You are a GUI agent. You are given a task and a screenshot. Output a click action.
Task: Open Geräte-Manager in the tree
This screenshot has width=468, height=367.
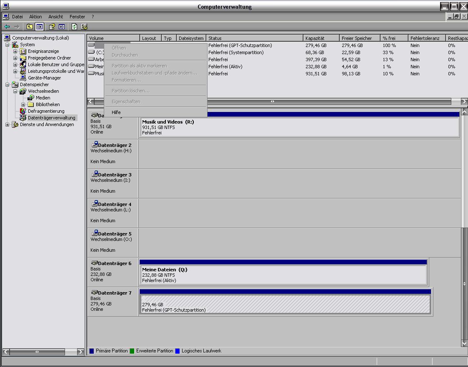pyautogui.click(x=44, y=78)
